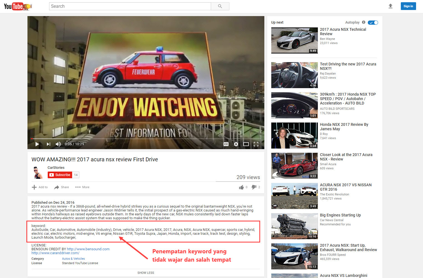Viewport: 423px width, 278px height.
Task: Open the CarStories channel name link
Action: (56, 167)
